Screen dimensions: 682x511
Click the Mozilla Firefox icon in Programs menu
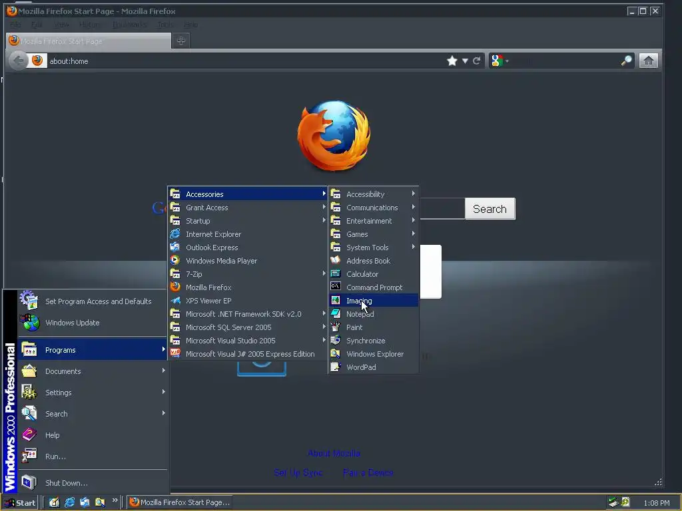(x=175, y=287)
